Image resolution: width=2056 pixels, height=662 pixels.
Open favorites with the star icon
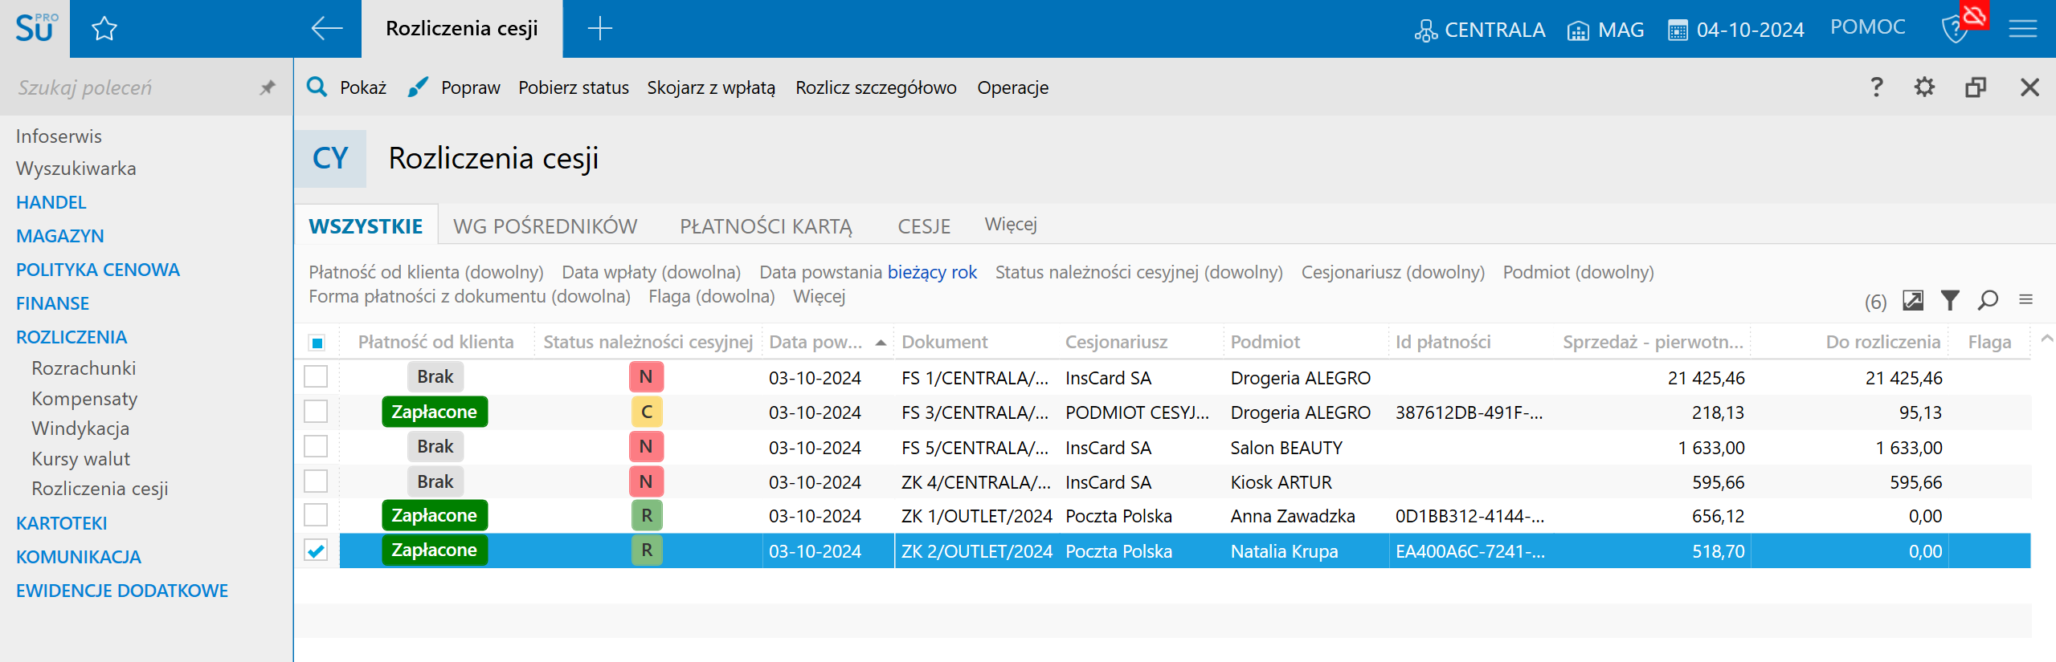[104, 30]
